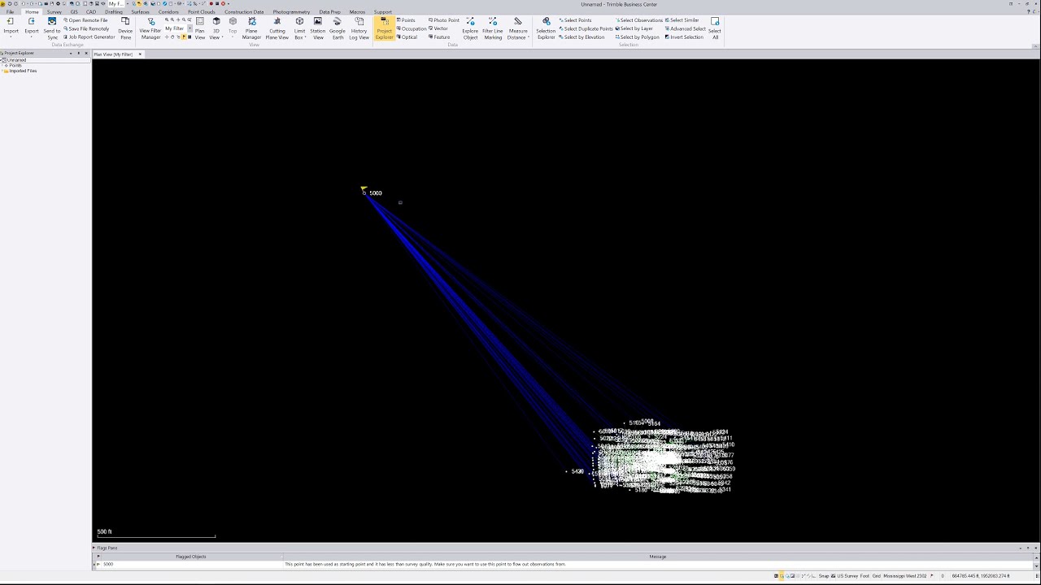Click the Message column header
Viewport: 1041px width, 585px height.
[658, 557]
